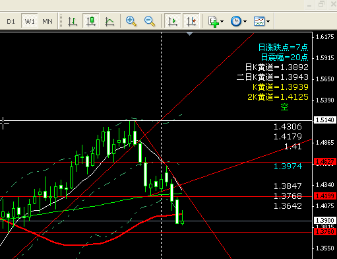Select the line chart icon
Viewport: 337px width, 259px height.
(109, 21)
